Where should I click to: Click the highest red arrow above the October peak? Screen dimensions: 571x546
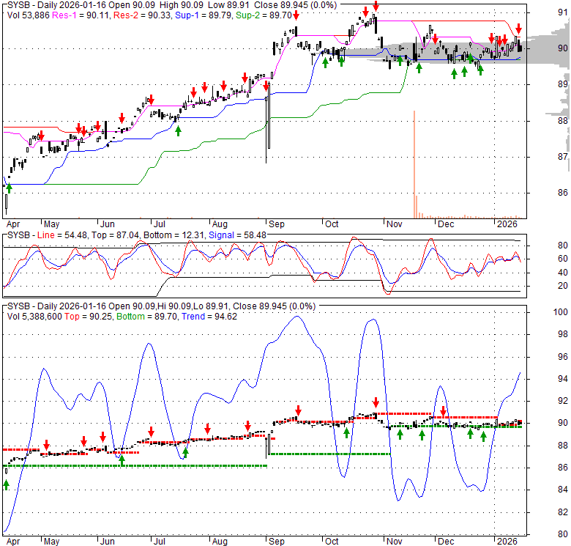tap(376, 6)
